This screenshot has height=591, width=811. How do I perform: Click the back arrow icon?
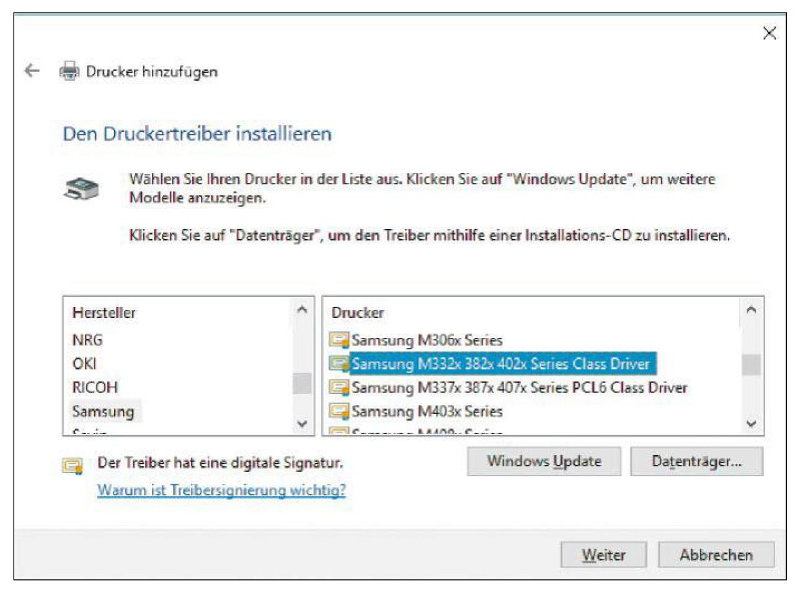coord(32,71)
